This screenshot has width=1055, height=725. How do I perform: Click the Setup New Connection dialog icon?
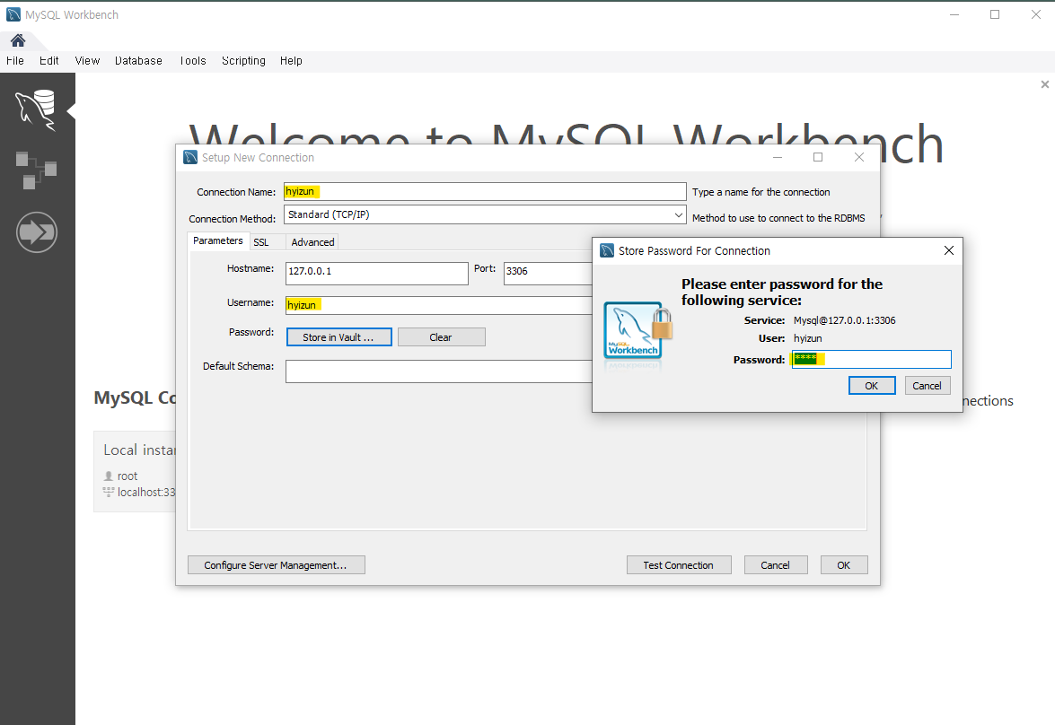[190, 157]
